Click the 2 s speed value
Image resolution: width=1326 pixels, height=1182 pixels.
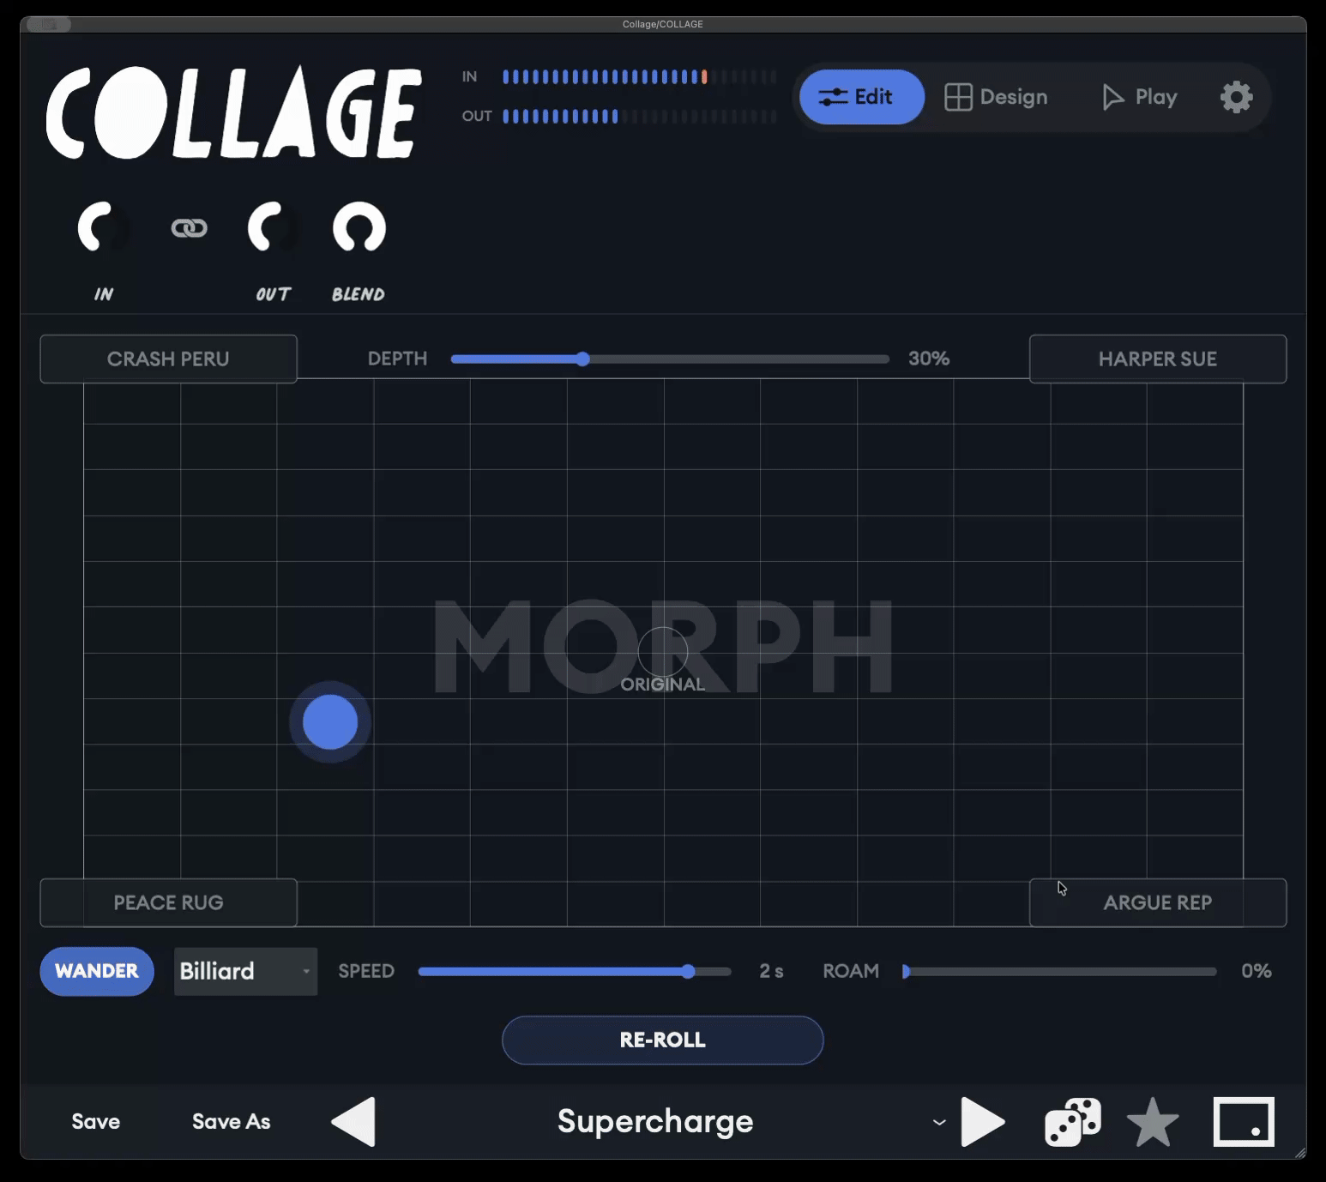point(771,971)
